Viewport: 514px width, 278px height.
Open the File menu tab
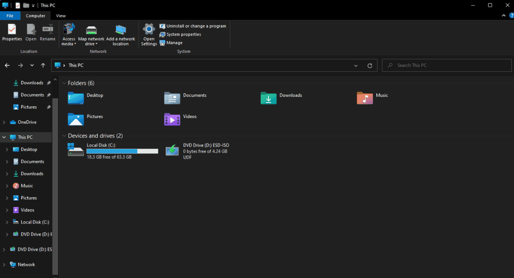tap(10, 16)
